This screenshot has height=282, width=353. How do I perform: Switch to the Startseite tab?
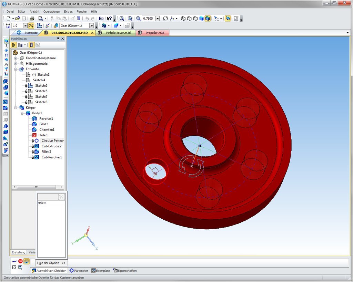[28, 33]
